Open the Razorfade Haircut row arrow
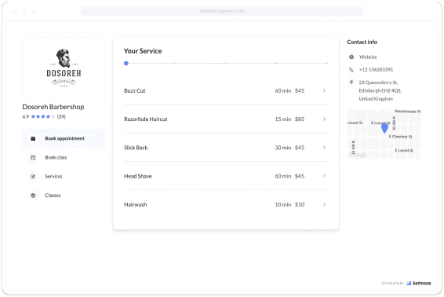 (324, 119)
